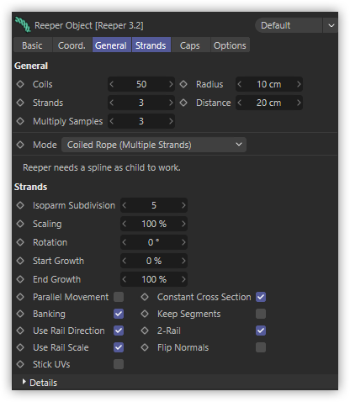
Task: Click the keyframe diamond next to Start Growth
Action: tap(20, 261)
